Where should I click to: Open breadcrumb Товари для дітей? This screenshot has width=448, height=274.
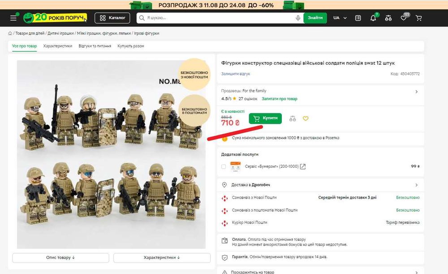30,33
